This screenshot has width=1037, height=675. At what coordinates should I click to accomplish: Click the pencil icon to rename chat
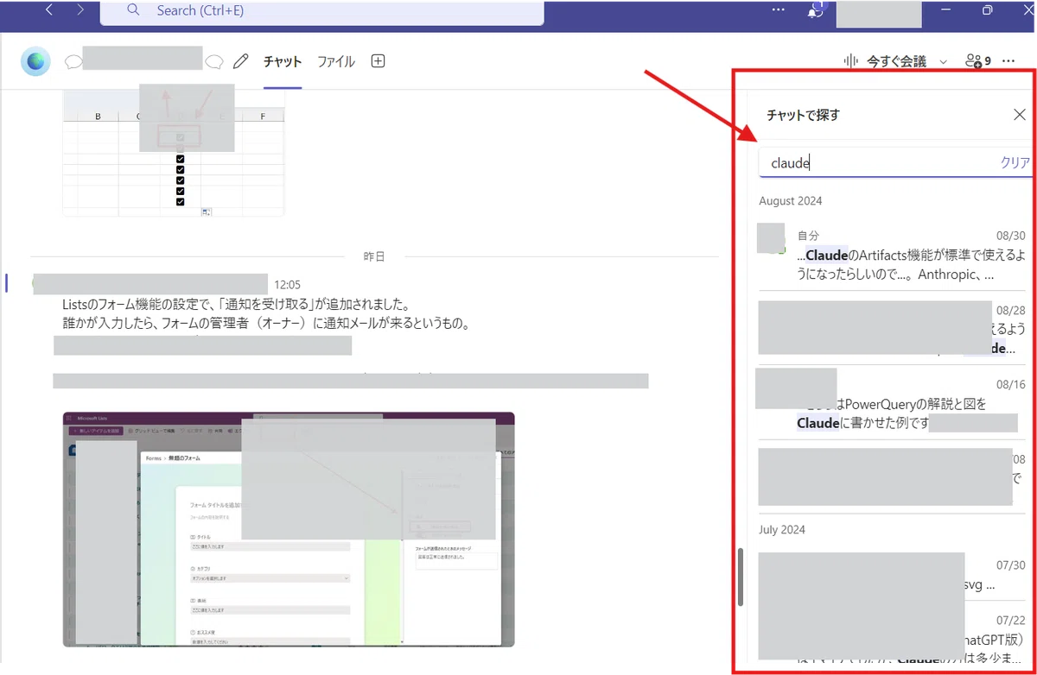(241, 61)
